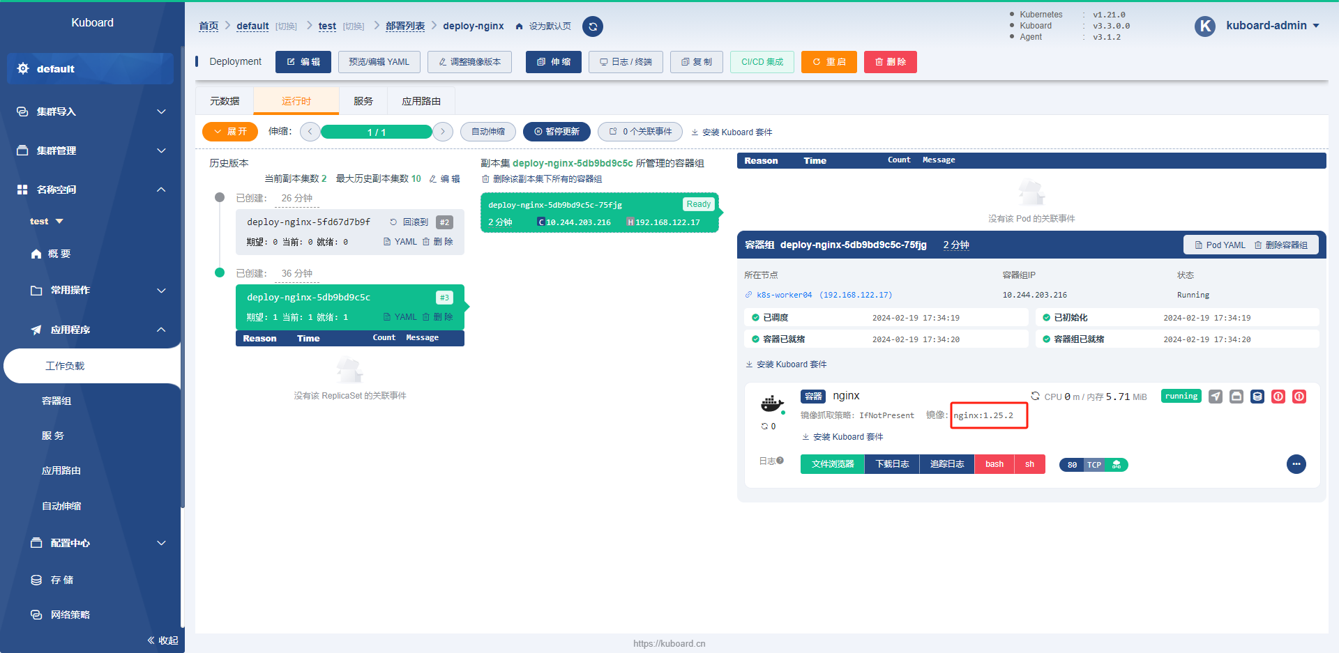Image resolution: width=1339 pixels, height=653 pixels.
Task: Click the 复制 toolbar button
Action: [x=697, y=62]
